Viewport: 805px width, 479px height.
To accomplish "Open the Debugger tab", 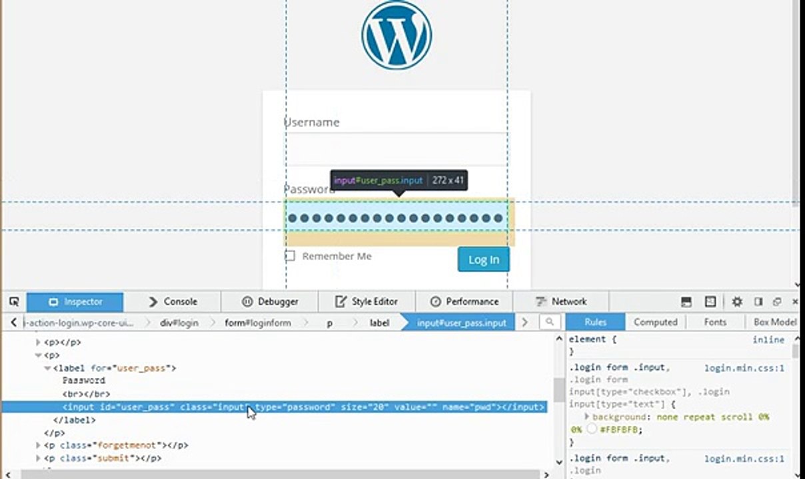I will point(269,301).
